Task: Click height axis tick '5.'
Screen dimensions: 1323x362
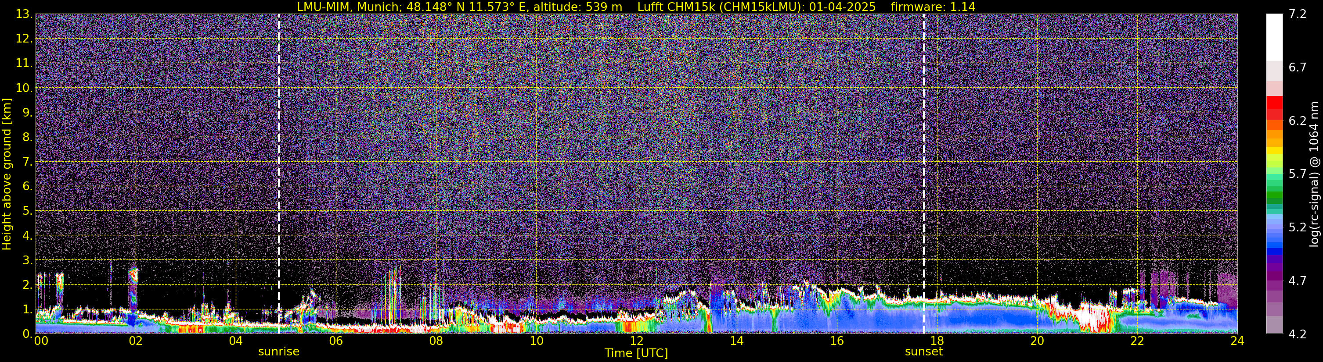Action: (27, 211)
